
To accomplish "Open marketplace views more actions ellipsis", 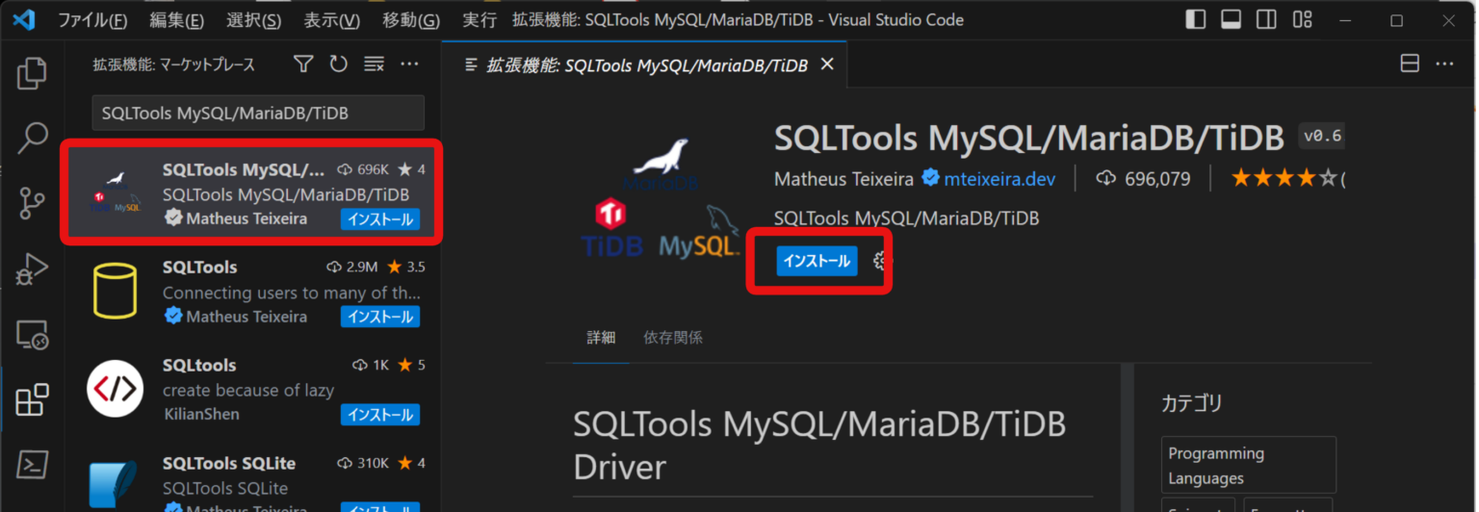I will click(x=409, y=64).
